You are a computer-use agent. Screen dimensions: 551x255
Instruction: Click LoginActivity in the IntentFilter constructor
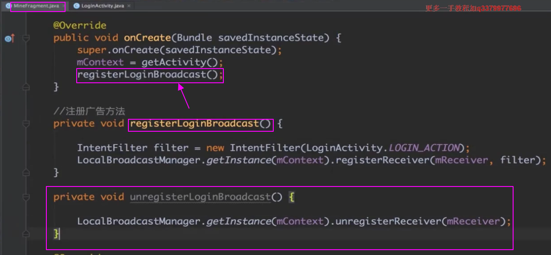pos(345,148)
